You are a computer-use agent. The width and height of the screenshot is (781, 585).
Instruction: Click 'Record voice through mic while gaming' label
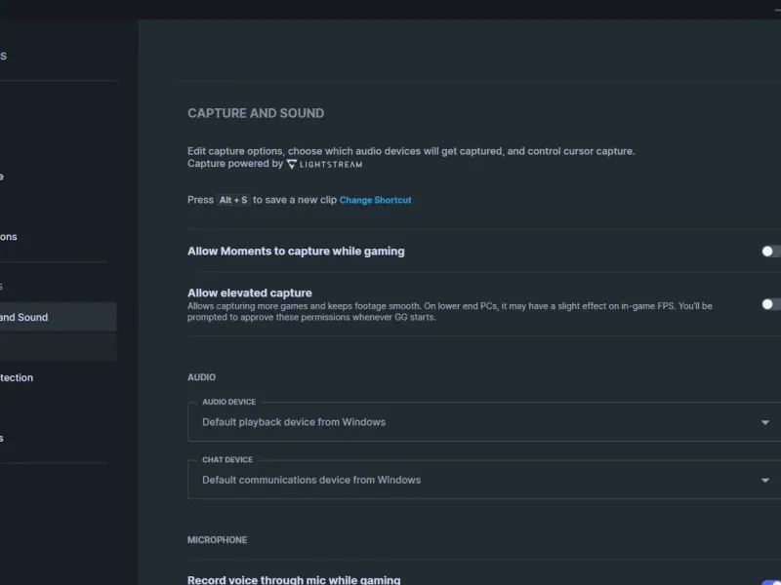click(x=294, y=580)
